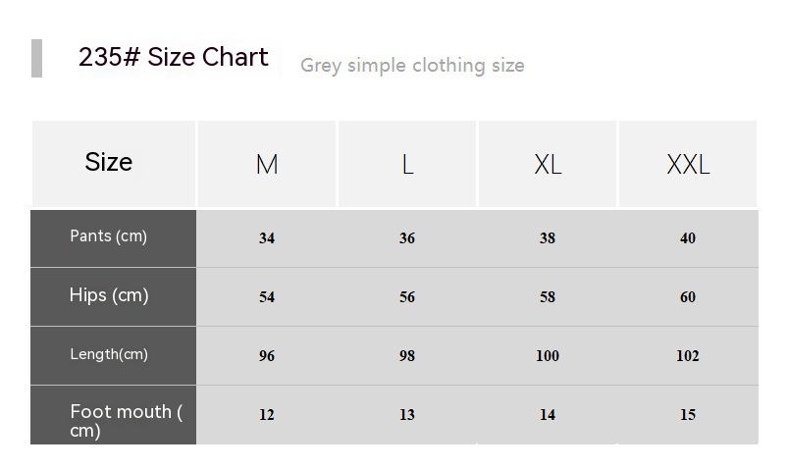787x469 pixels.
Task: Choose the XL size column header
Action: (548, 165)
